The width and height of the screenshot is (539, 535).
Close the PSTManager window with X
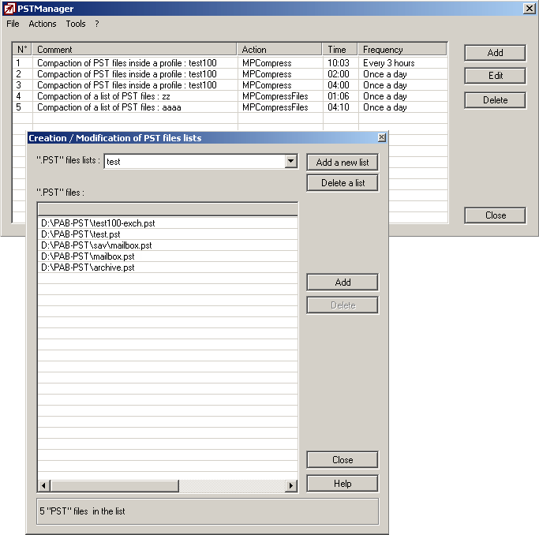tap(530, 9)
